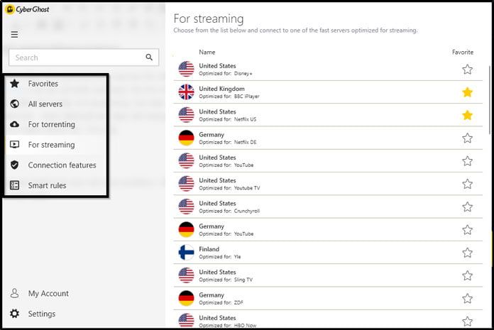Click the Smart rules list icon
Image resolution: width=494 pixels, height=330 pixels.
pyautogui.click(x=14, y=185)
